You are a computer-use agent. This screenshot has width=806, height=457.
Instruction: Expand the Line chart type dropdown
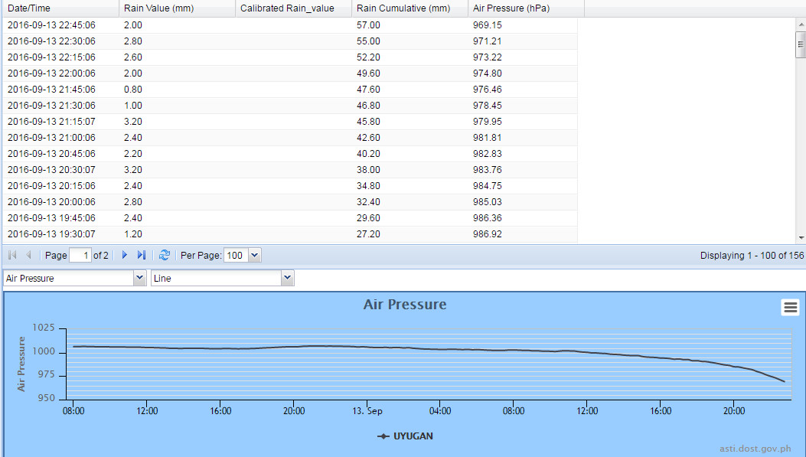287,279
